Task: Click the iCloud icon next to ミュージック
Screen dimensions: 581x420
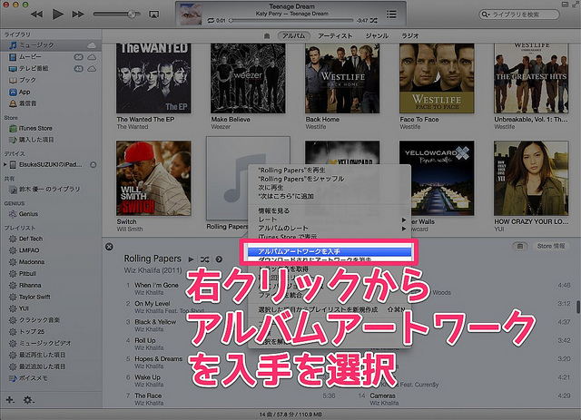Action: [92, 45]
